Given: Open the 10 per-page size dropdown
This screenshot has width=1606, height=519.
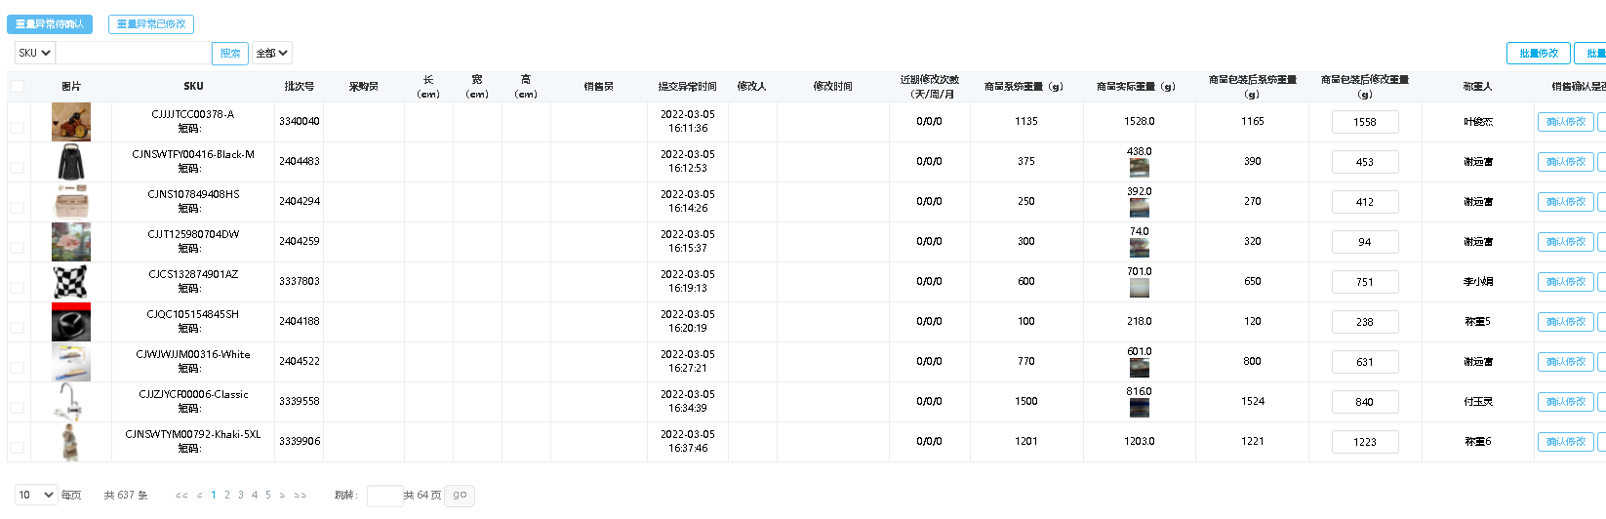Looking at the screenshot, I should pyautogui.click(x=36, y=496).
